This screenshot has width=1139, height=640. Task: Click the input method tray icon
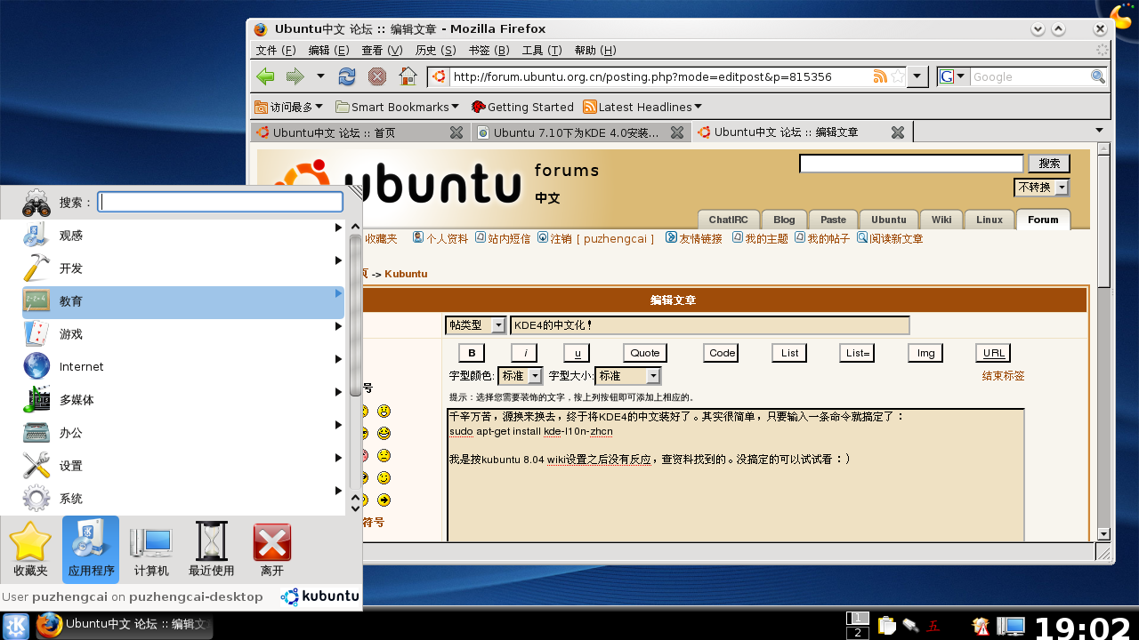pos(933,626)
